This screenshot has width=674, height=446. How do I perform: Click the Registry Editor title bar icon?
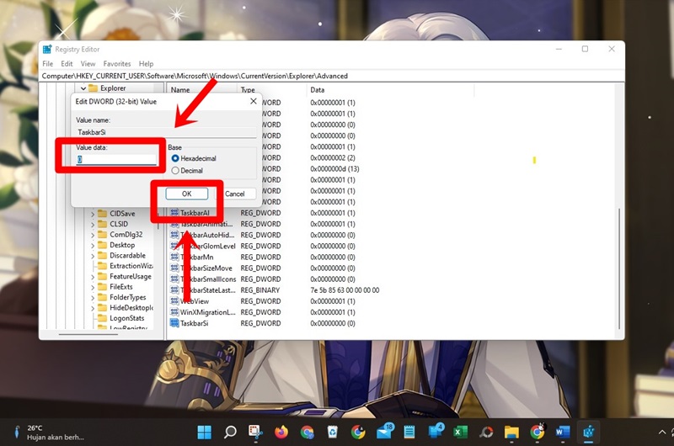point(47,50)
